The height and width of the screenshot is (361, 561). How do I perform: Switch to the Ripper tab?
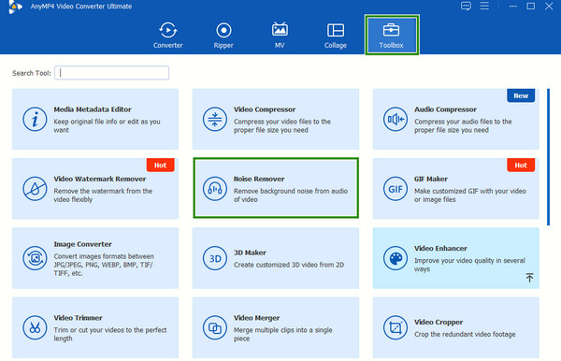[x=223, y=36]
